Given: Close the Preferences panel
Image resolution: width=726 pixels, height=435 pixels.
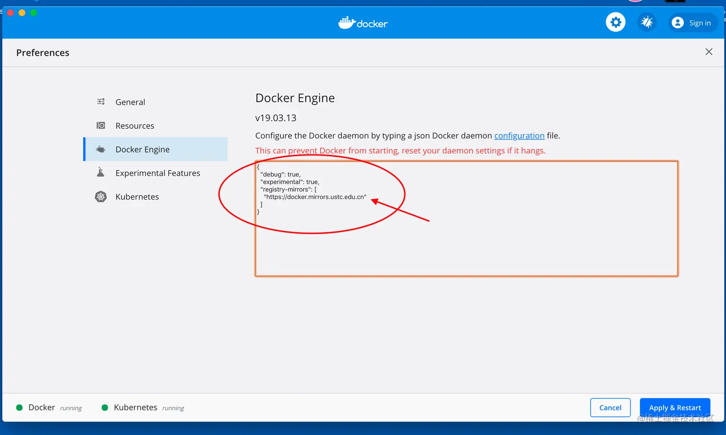Looking at the screenshot, I should (709, 52).
